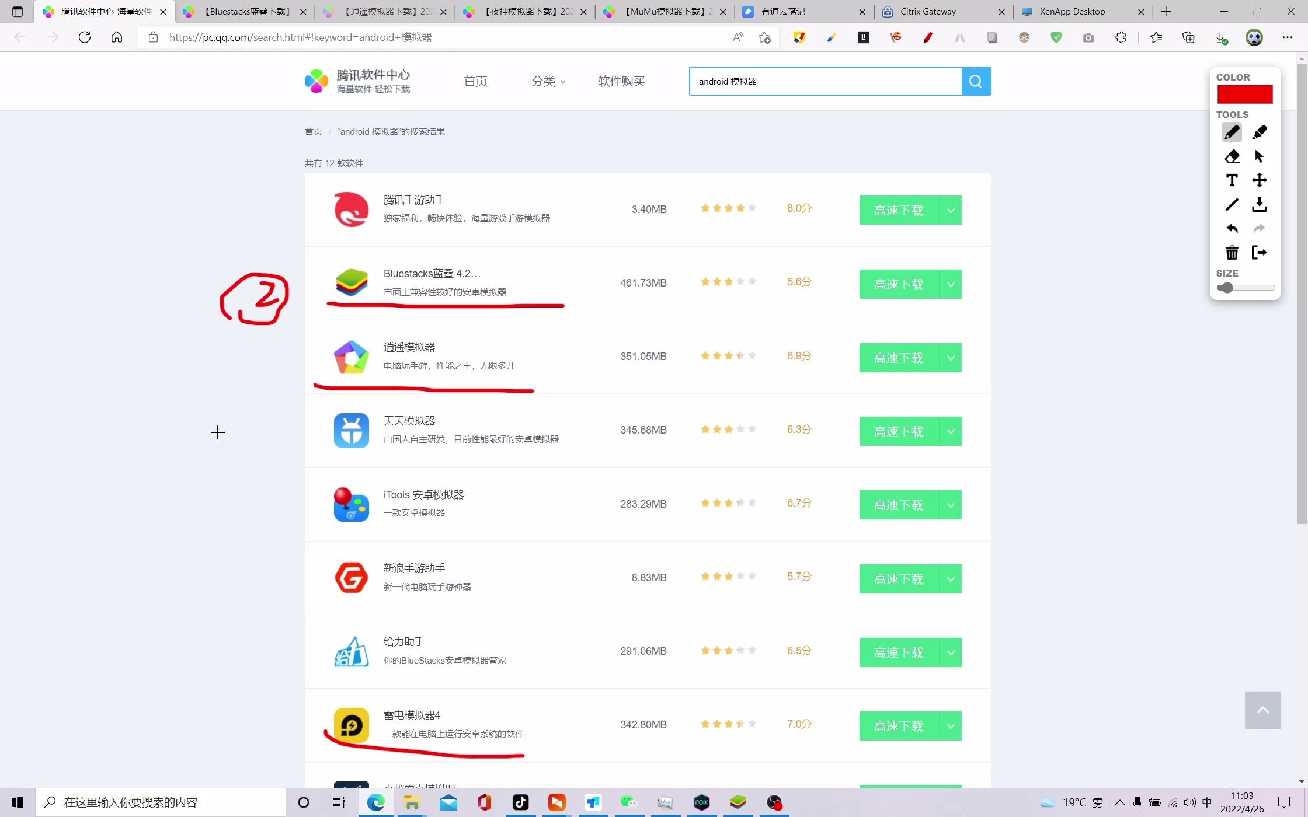
Task: Click the download/save icon in toolbar
Action: (1259, 204)
